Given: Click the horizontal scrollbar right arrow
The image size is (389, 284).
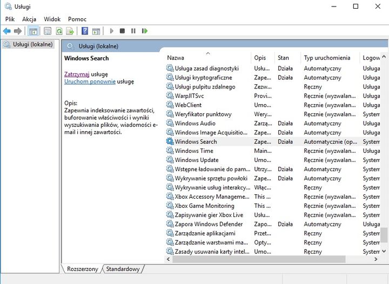Looking at the screenshot, I should tap(376, 259).
